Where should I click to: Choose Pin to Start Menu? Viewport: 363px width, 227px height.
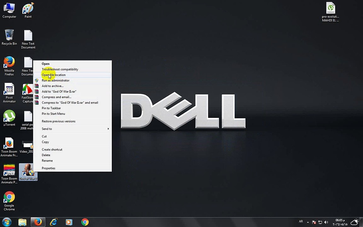coord(72,114)
